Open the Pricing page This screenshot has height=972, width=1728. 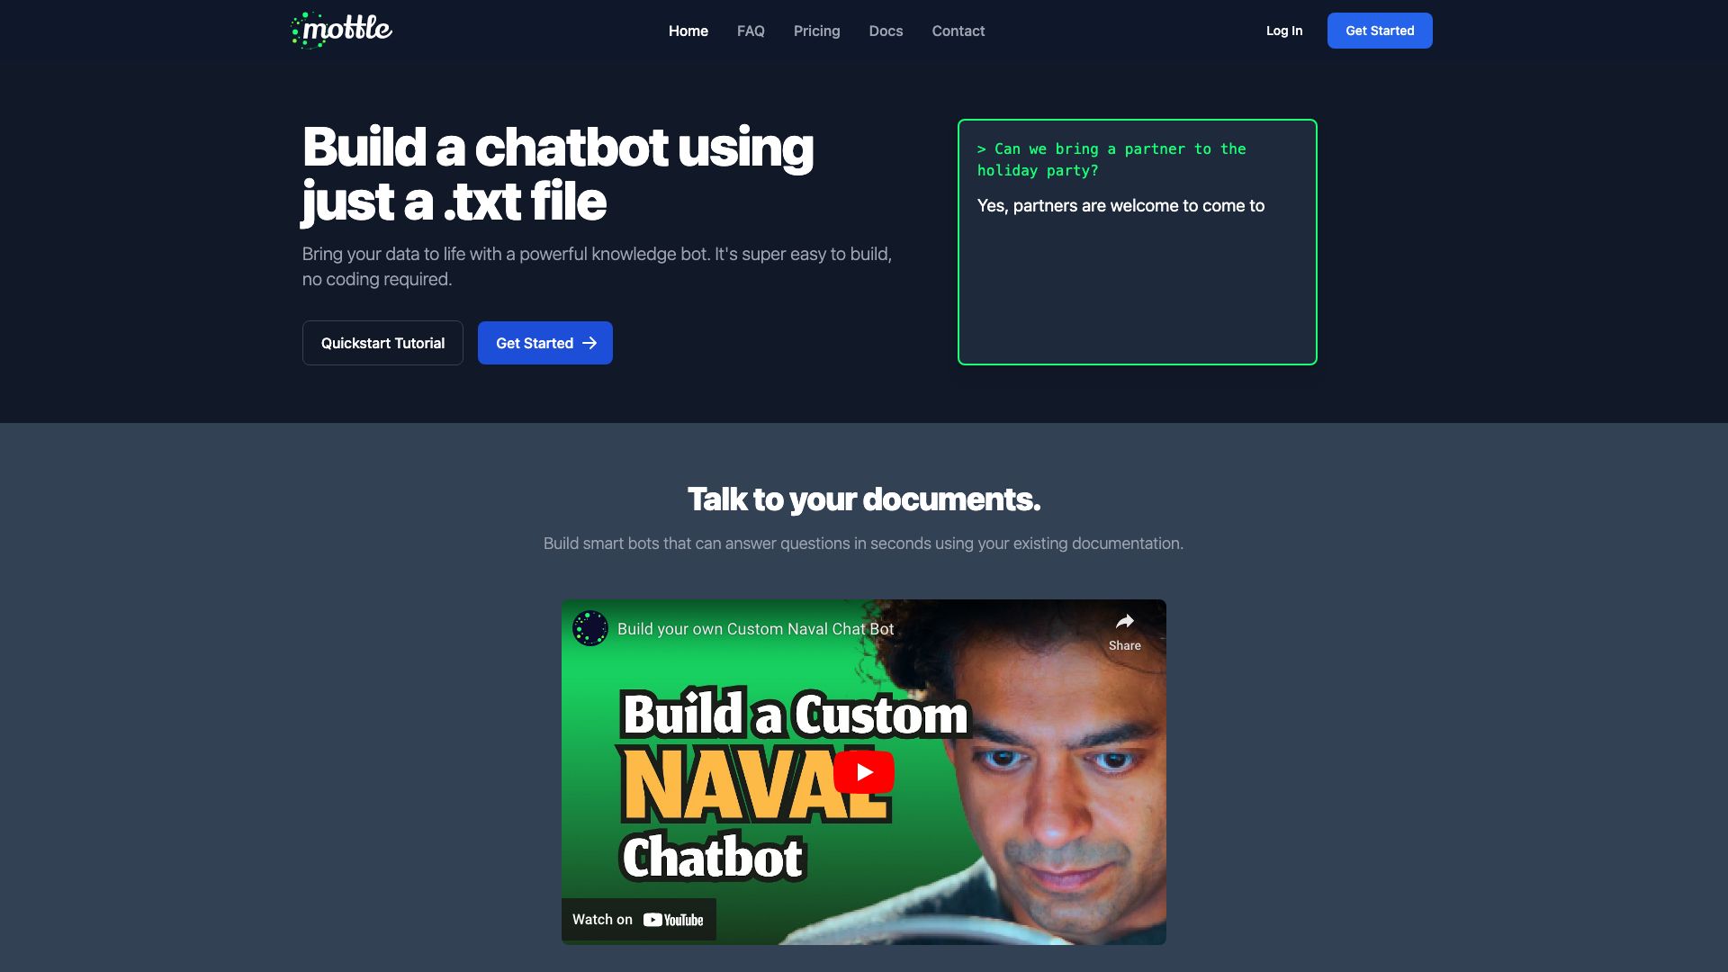[816, 31]
